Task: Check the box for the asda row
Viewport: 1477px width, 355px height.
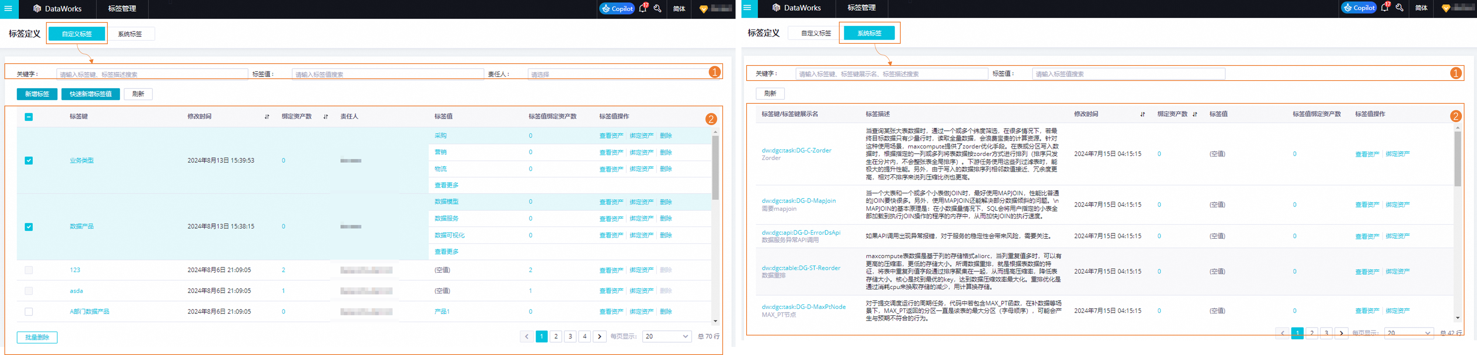Action: pos(29,291)
